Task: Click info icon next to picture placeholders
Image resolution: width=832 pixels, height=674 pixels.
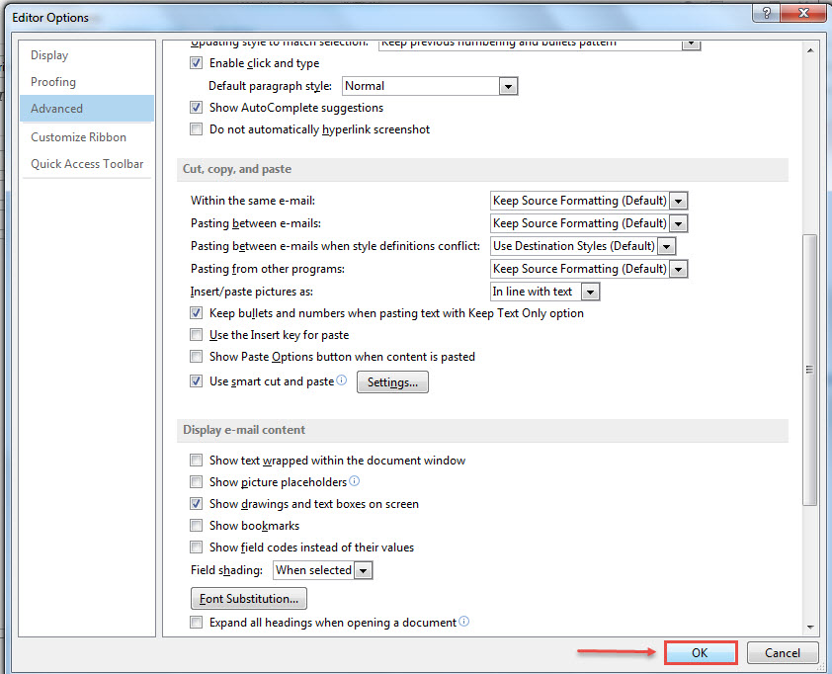Action: coord(355,481)
